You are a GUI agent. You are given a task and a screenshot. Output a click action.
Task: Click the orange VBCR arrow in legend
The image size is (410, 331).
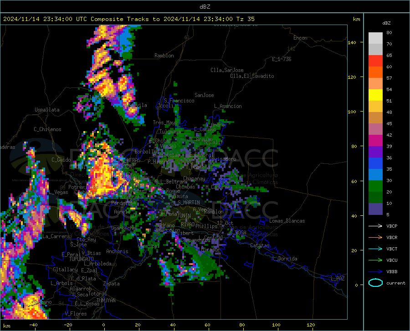pos(375,237)
